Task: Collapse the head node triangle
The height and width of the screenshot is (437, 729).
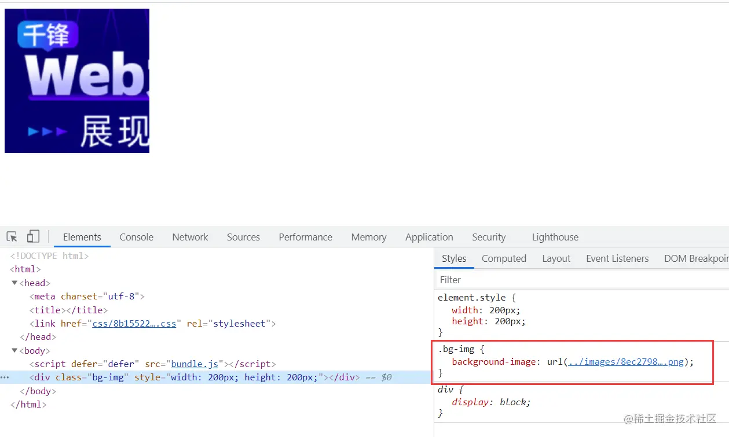Action: [14, 283]
